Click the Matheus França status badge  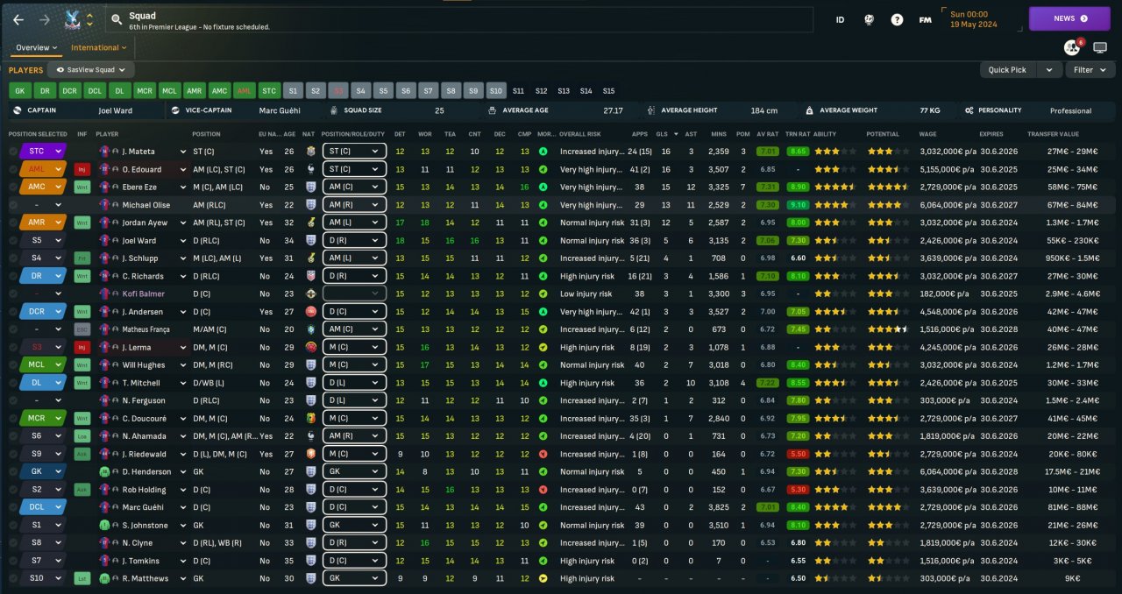82,329
